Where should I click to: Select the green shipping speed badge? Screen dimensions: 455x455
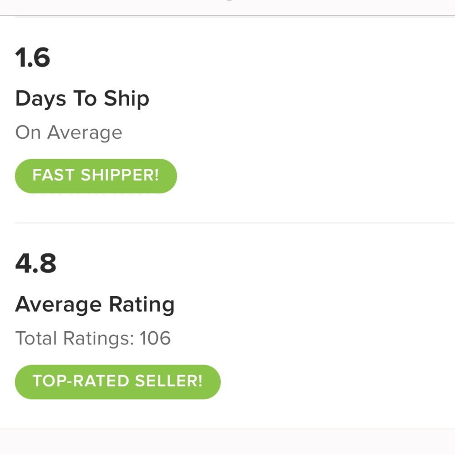[x=96, y=176]
